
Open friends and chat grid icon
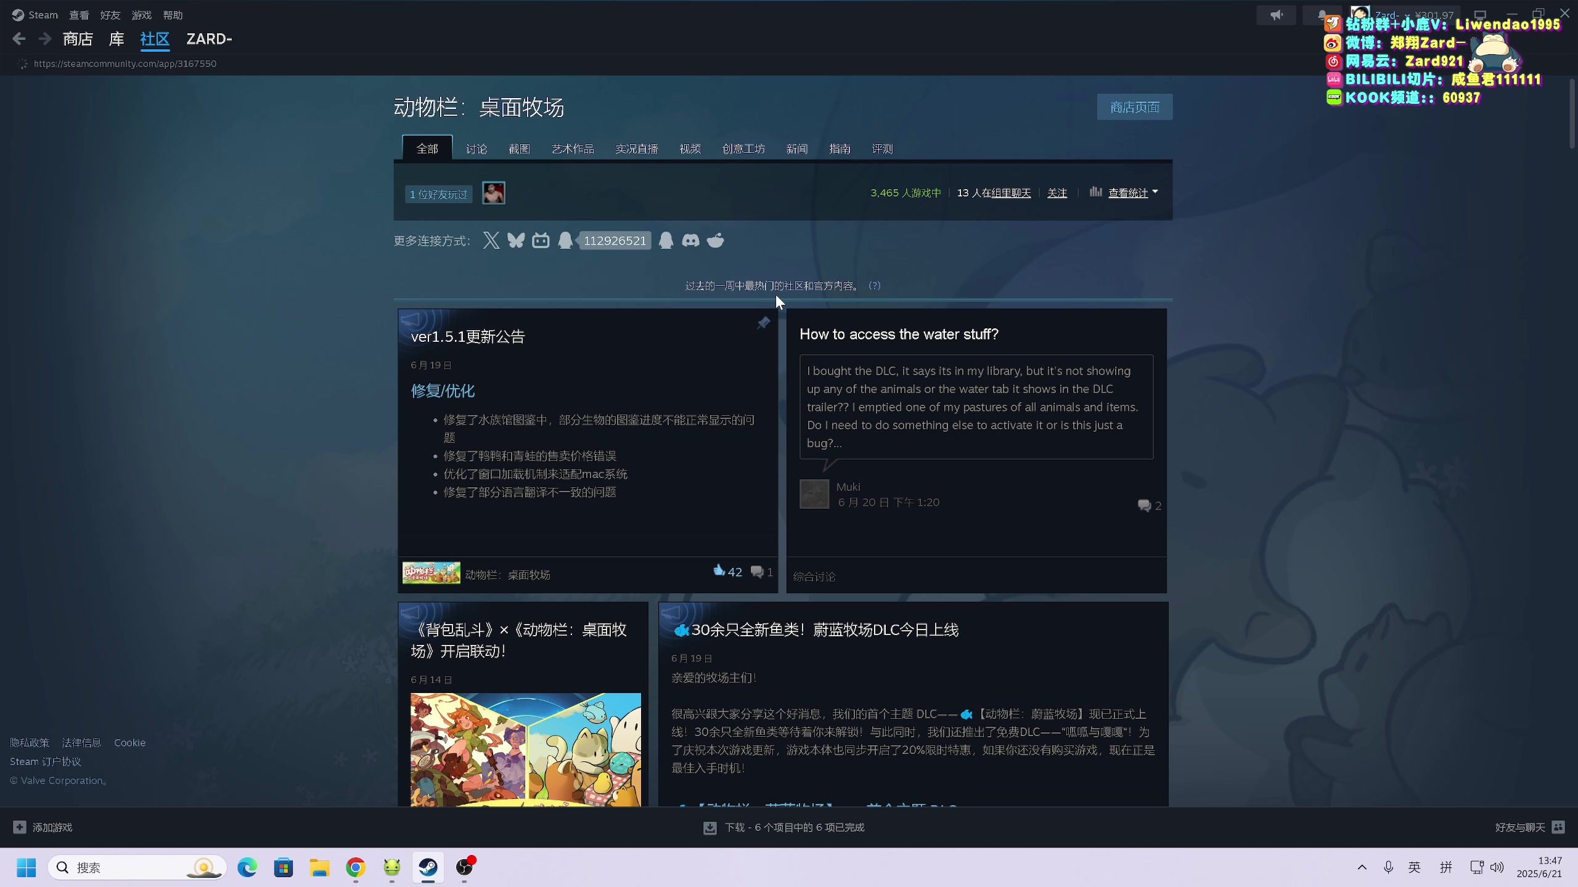tap(1558, 827)
